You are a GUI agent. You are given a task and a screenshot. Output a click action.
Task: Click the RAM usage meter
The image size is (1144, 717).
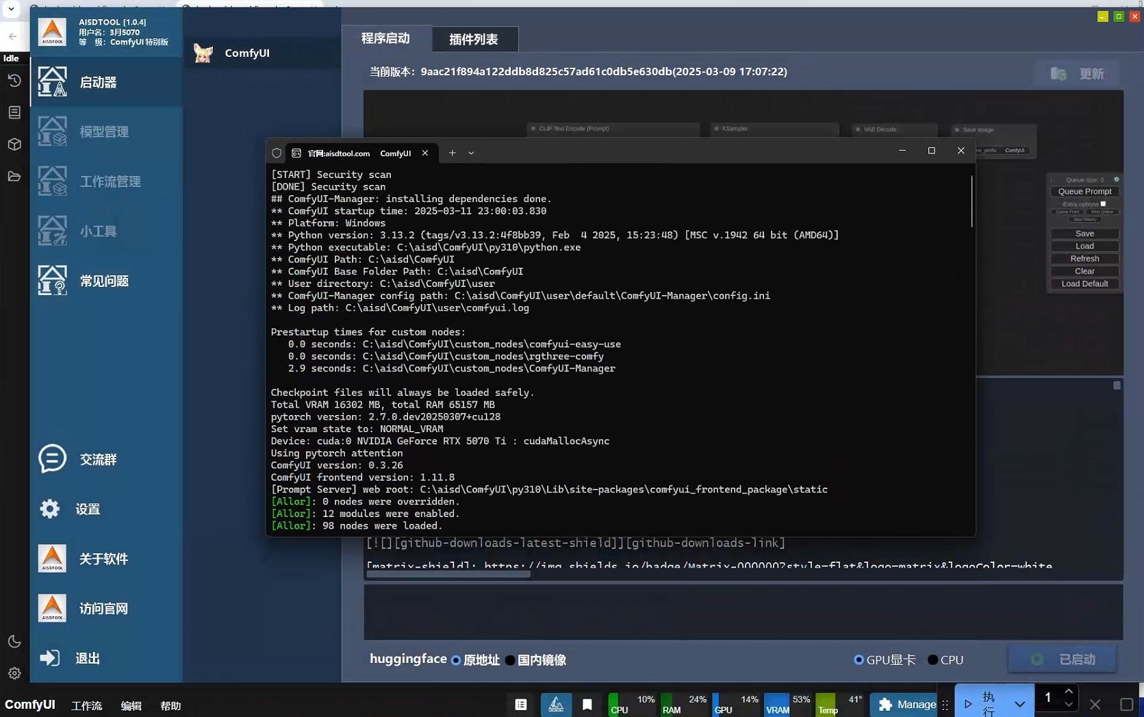click(684, 704)
